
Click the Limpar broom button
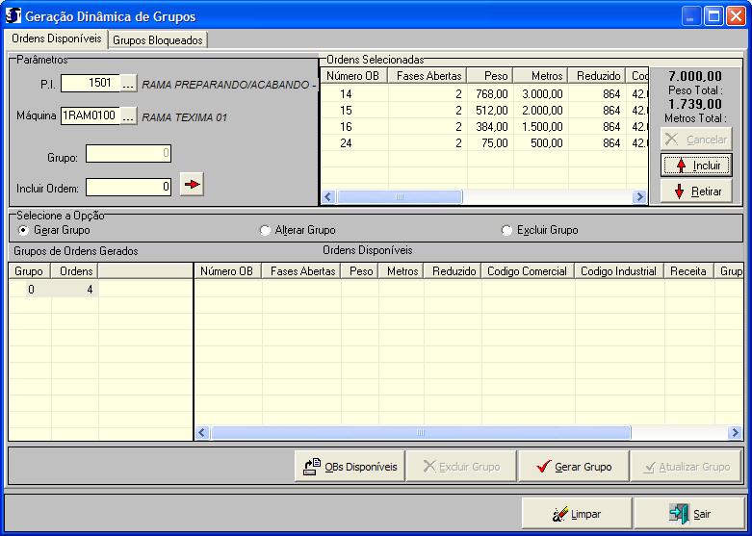pos(577,514)
